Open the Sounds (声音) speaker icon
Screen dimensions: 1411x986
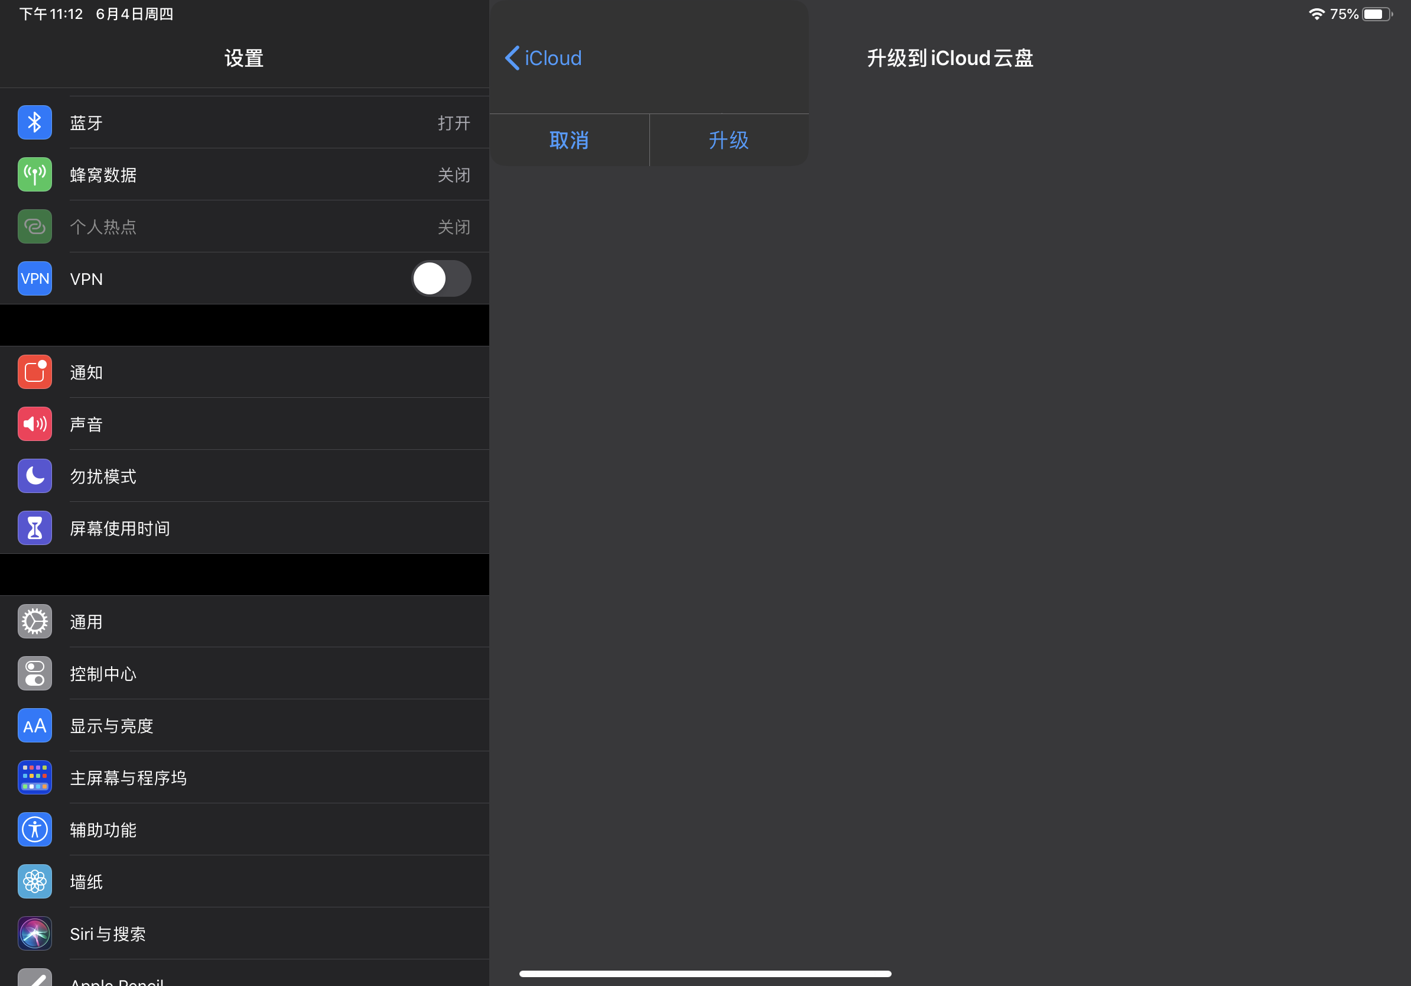34,424
